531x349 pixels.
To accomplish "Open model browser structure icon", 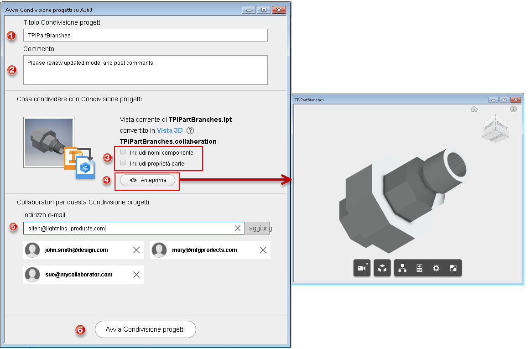I will pyautogui.click(x=402, y=268).
